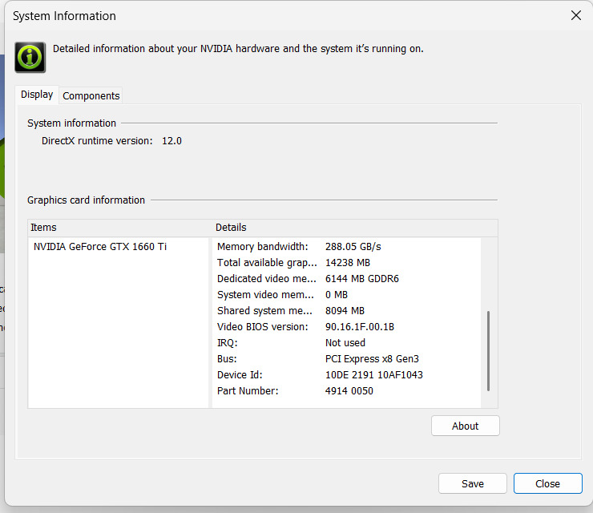Click the DirectX runtime version label

click(97, 141)
